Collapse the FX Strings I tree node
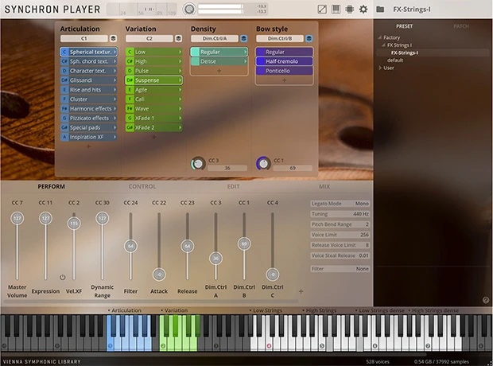This screenshot has width=493, height=366. (x=383, y=45)
